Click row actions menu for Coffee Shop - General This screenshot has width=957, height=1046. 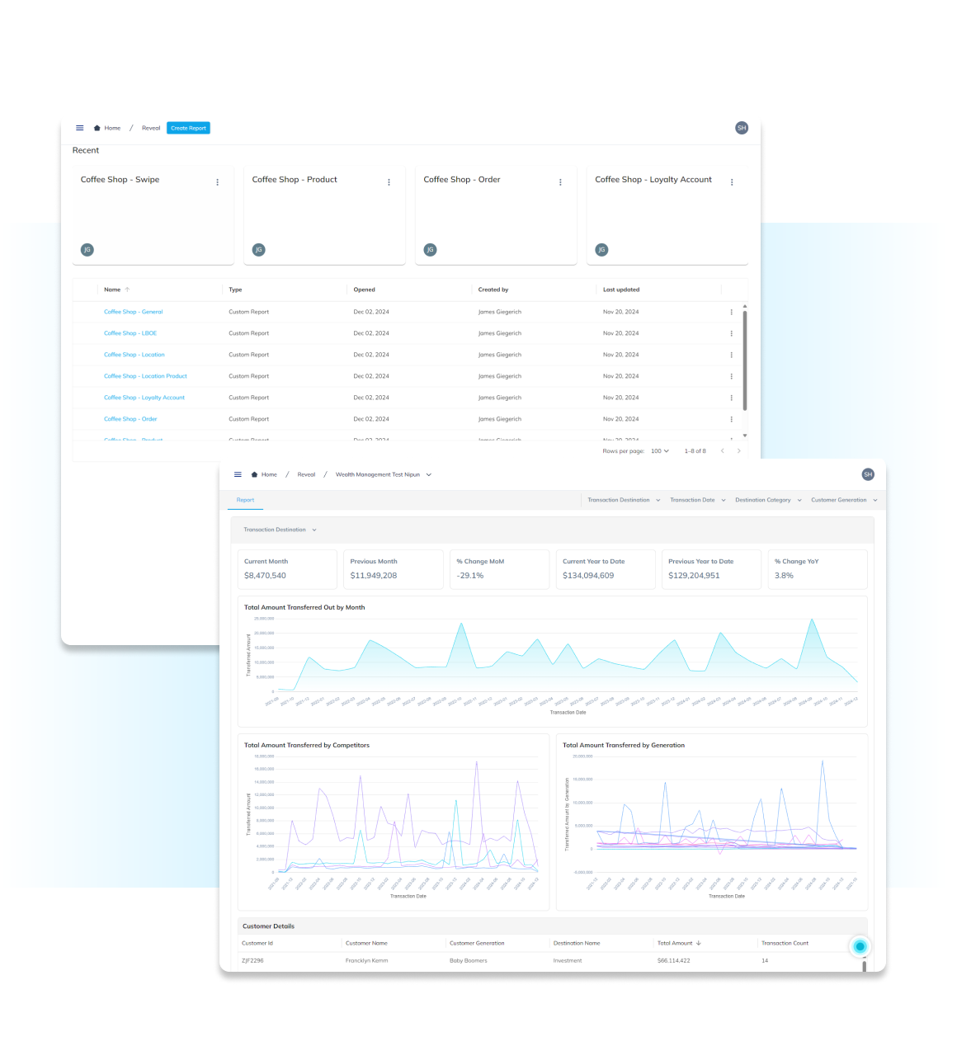coord(731,312)
